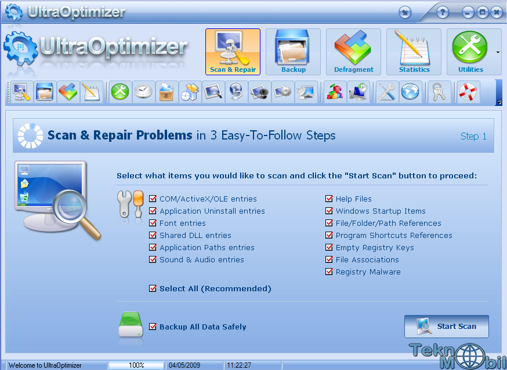Toggle Application Uninstall entries checkbox
This screenshot has height=370, width=507.
[x=153, y=211]
